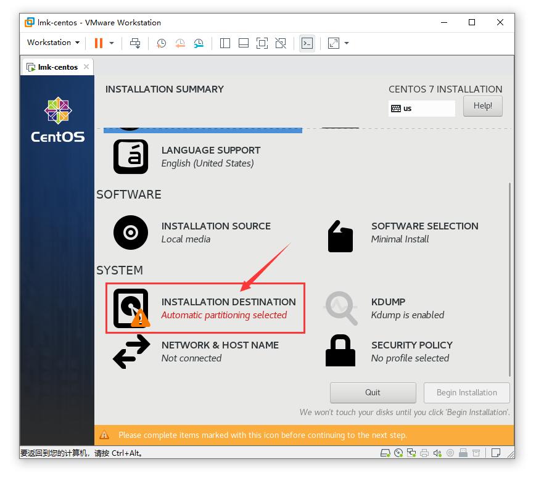Click the VMware icon in title bar
The image size is (536, 478).
[x=30, y=22]
